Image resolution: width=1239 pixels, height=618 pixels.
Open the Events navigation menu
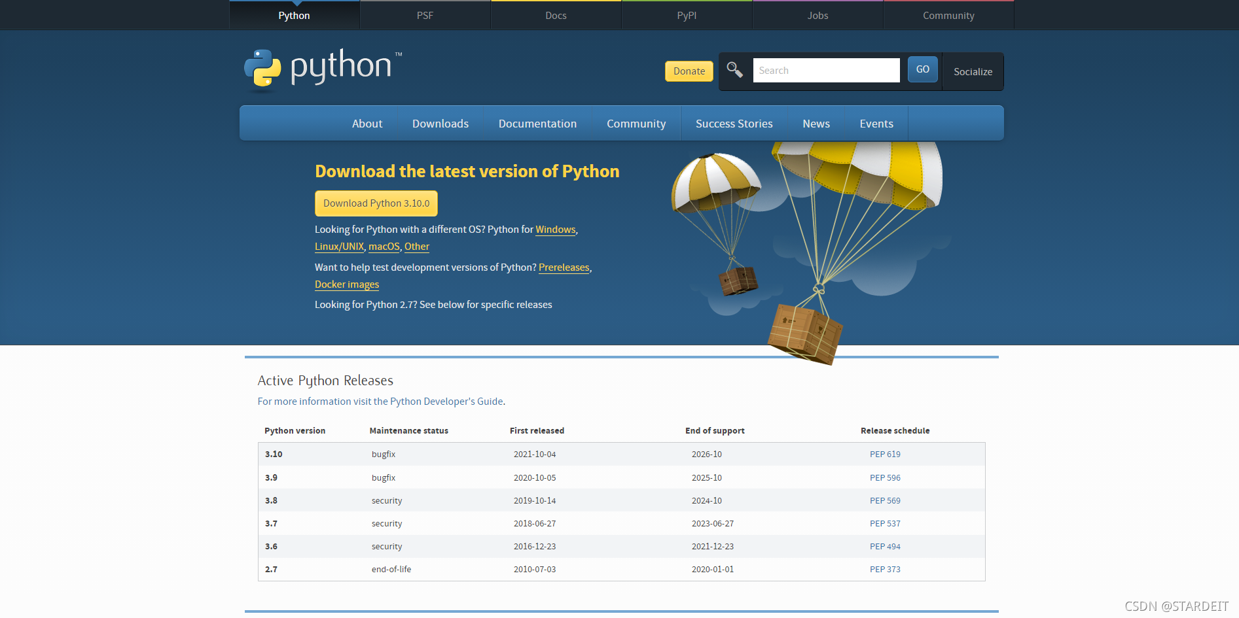876,124
